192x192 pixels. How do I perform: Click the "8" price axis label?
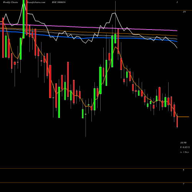[184, 170]
